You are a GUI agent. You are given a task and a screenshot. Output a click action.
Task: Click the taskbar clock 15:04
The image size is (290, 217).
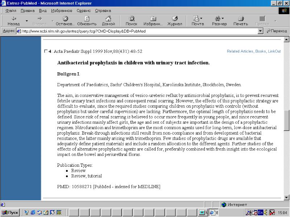coord(282,213)
